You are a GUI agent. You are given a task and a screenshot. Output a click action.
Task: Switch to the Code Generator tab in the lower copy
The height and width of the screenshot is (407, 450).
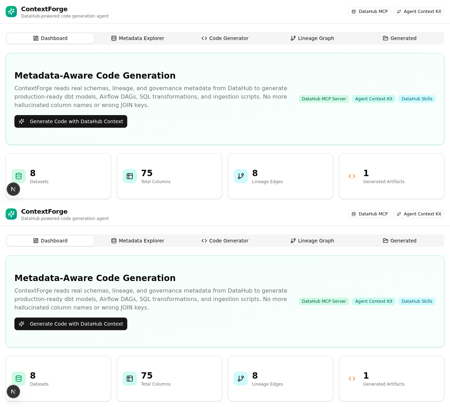[225, 241]
